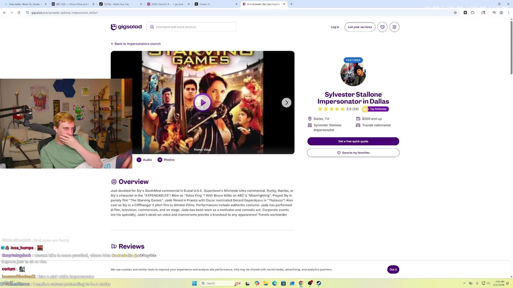This screenshot has width=513, height=288.
Task: Click the Windows taskbar Search box
Action: click(x=221, y=283)
